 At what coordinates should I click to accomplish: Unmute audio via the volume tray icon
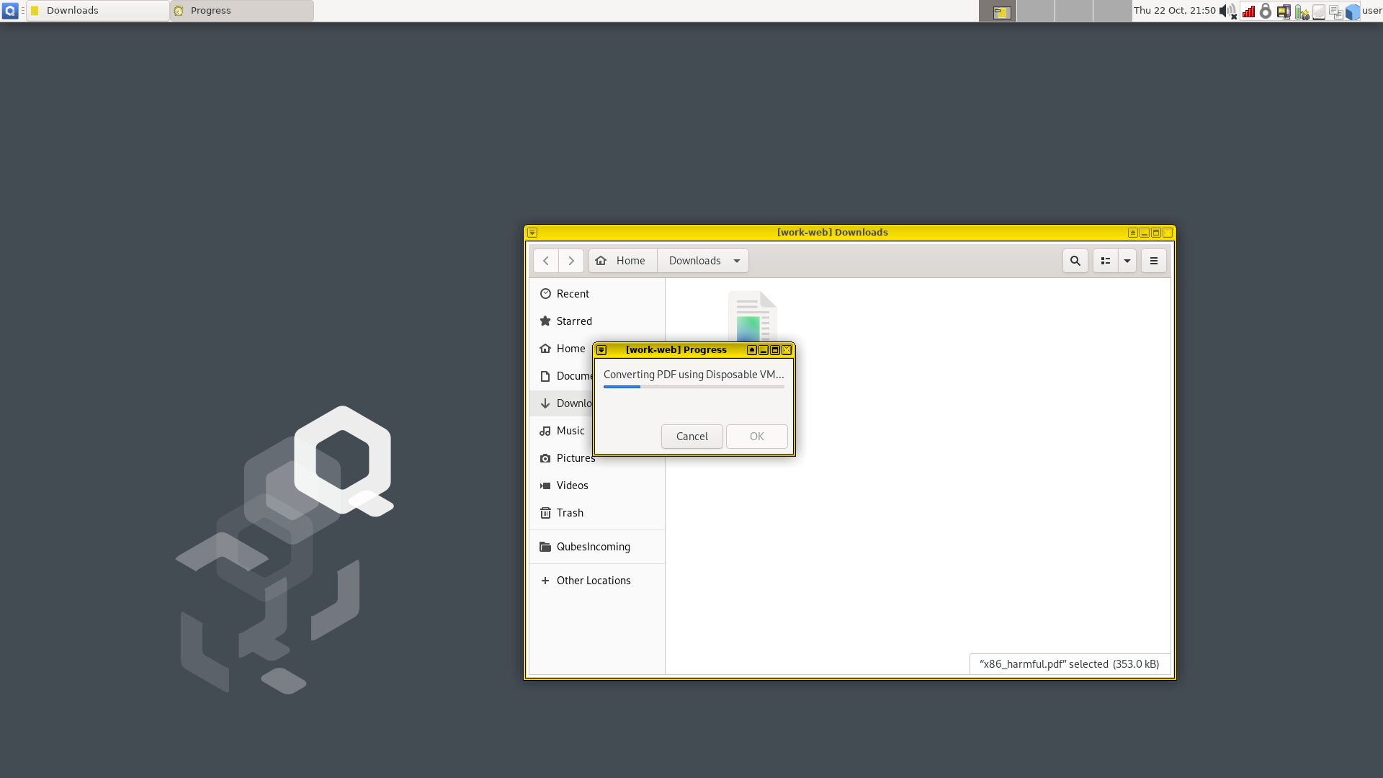1227,11
